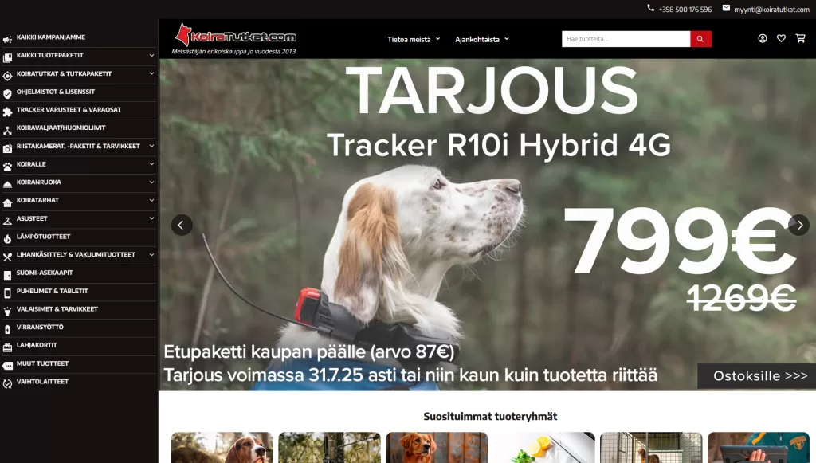This screenshot has height=463, width=816.
Task: Click the megaphone icon beside Kaikki kampanjamme
Action: click(7, 40)
